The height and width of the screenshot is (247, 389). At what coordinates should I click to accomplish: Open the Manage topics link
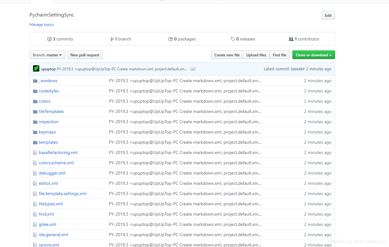[42, 25]
